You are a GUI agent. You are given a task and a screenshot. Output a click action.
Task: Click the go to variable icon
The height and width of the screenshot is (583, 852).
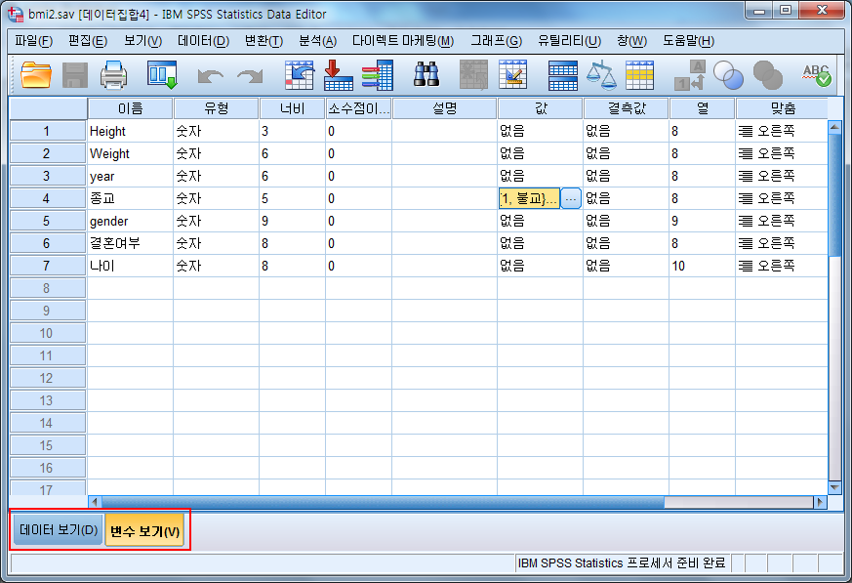[x=338, y=74]
